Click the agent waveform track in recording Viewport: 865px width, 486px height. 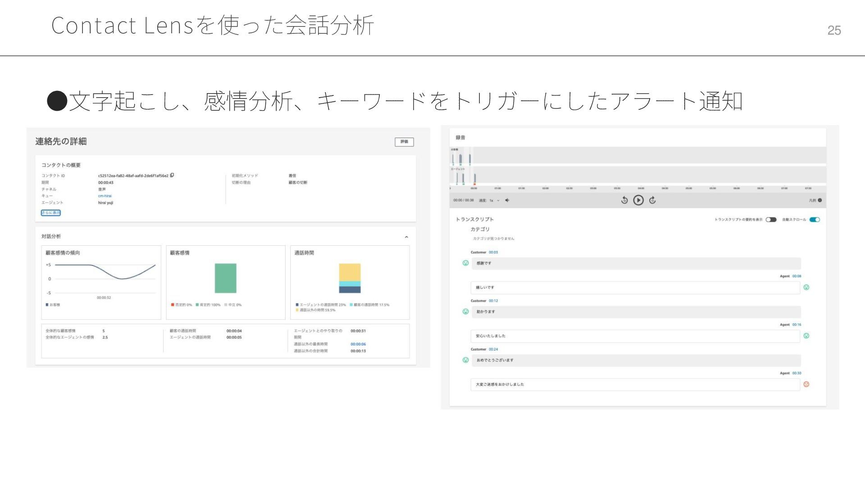[638, 175]
